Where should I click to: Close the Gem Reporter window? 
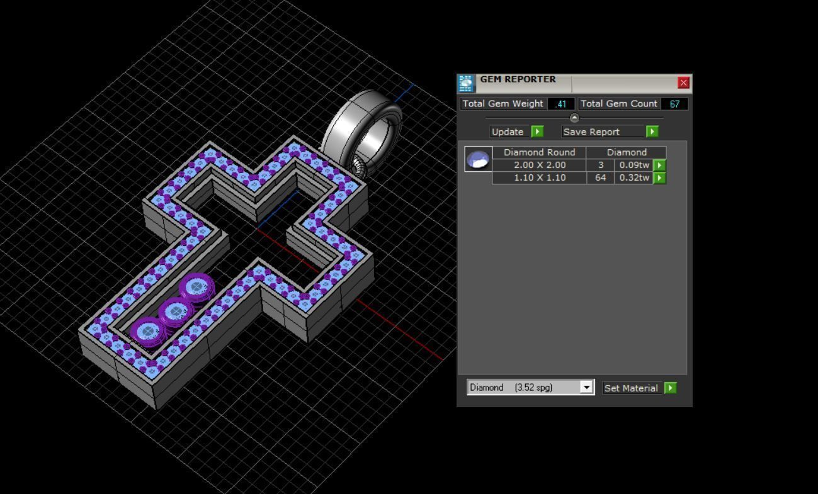click(684, 83)
